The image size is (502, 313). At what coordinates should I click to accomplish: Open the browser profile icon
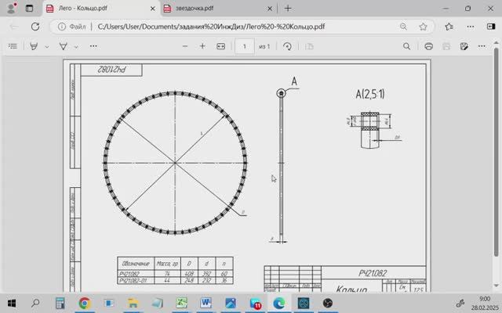click(x=12, y=8)
